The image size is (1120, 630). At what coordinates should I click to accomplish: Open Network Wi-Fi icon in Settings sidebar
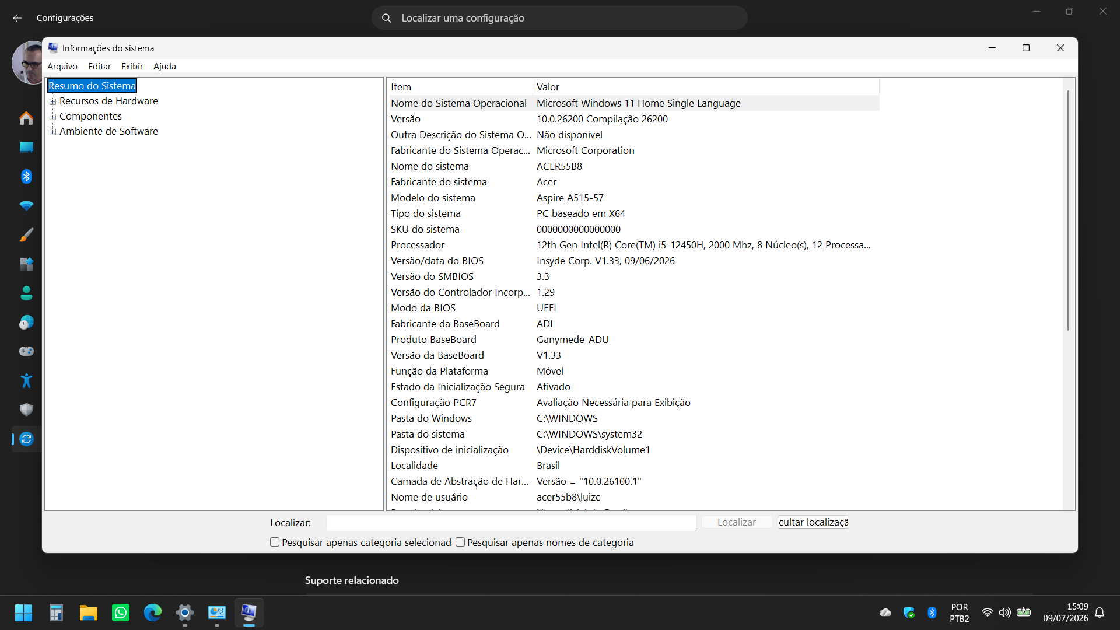click(x=26, y=206)
